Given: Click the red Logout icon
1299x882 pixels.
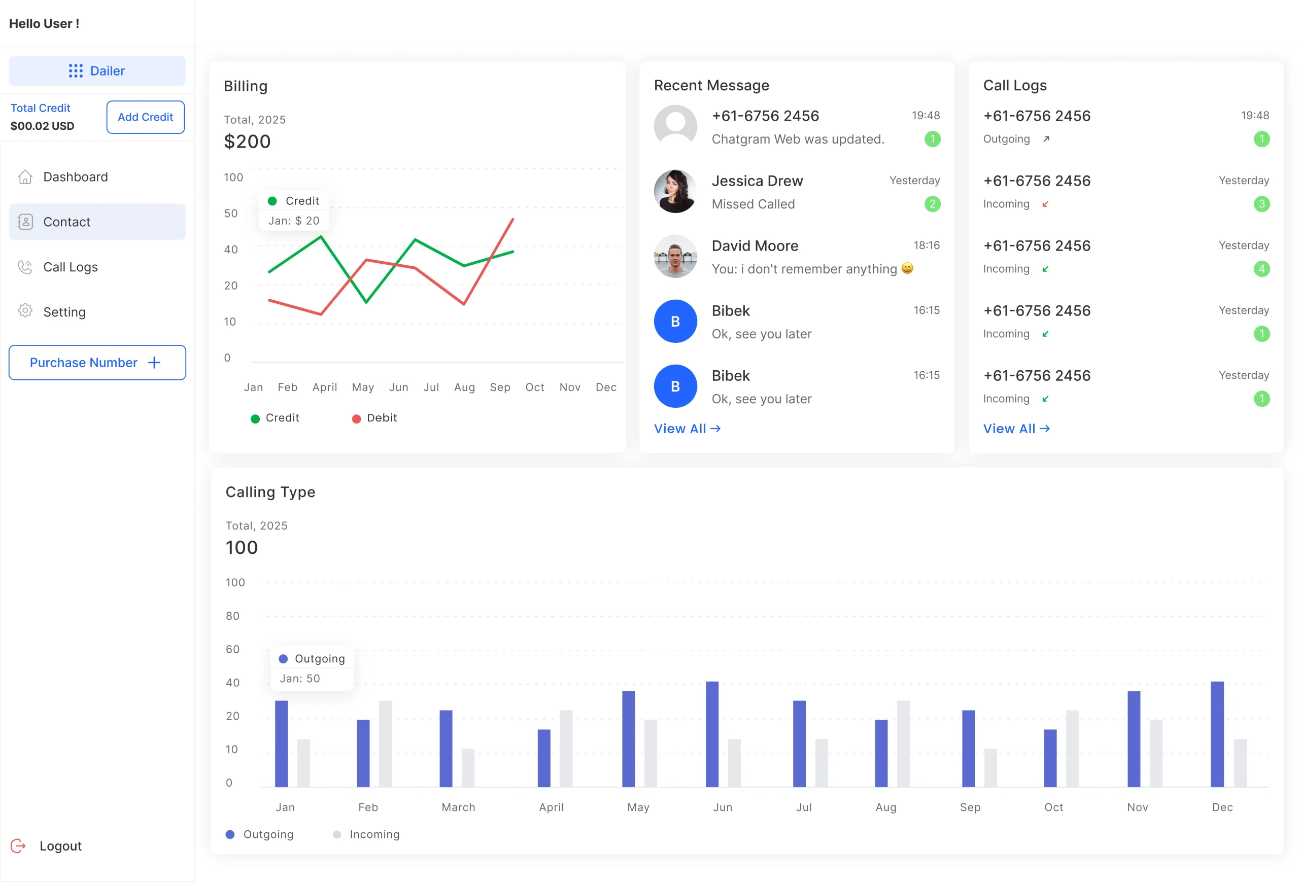Looking at the screenshot, I should point(18,845).
